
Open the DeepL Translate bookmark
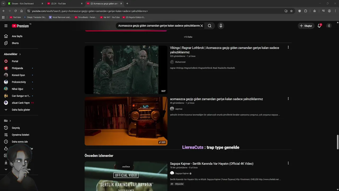35,17
